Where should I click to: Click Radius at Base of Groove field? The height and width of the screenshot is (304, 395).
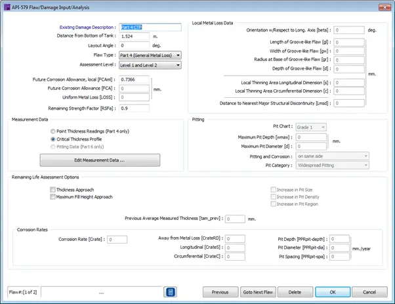coord(349,60)
